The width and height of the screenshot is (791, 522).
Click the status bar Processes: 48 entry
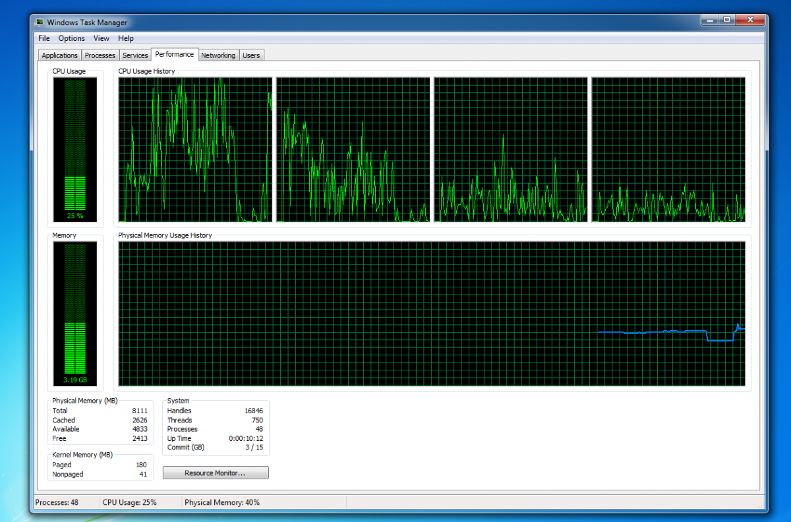click(x=57, y=502)
